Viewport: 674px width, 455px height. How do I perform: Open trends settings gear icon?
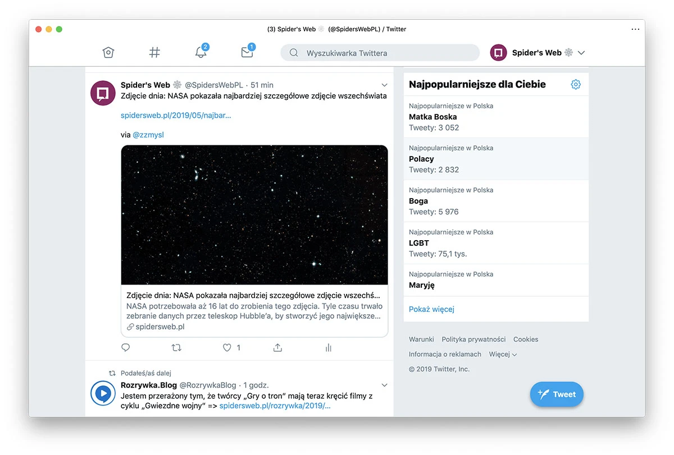pyautogui.click(x=576, y=84)
